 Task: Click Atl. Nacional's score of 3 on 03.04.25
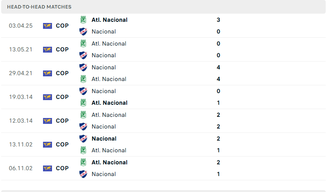218,20
